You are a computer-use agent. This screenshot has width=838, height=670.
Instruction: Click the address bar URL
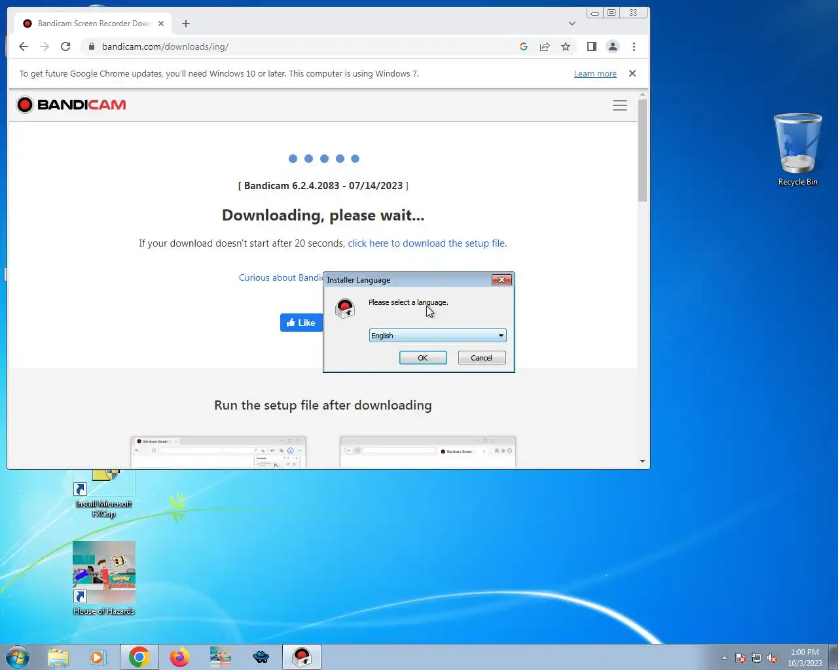click(165, 46)
